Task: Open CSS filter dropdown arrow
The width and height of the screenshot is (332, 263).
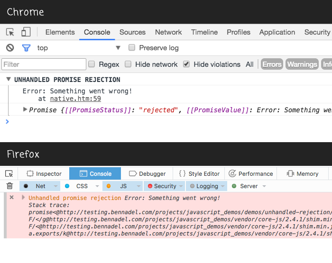Action: click(97, 186)
